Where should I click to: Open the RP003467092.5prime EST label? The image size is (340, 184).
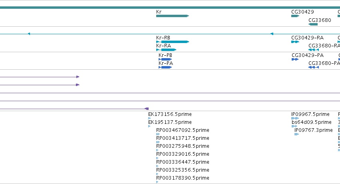(183, 130)
